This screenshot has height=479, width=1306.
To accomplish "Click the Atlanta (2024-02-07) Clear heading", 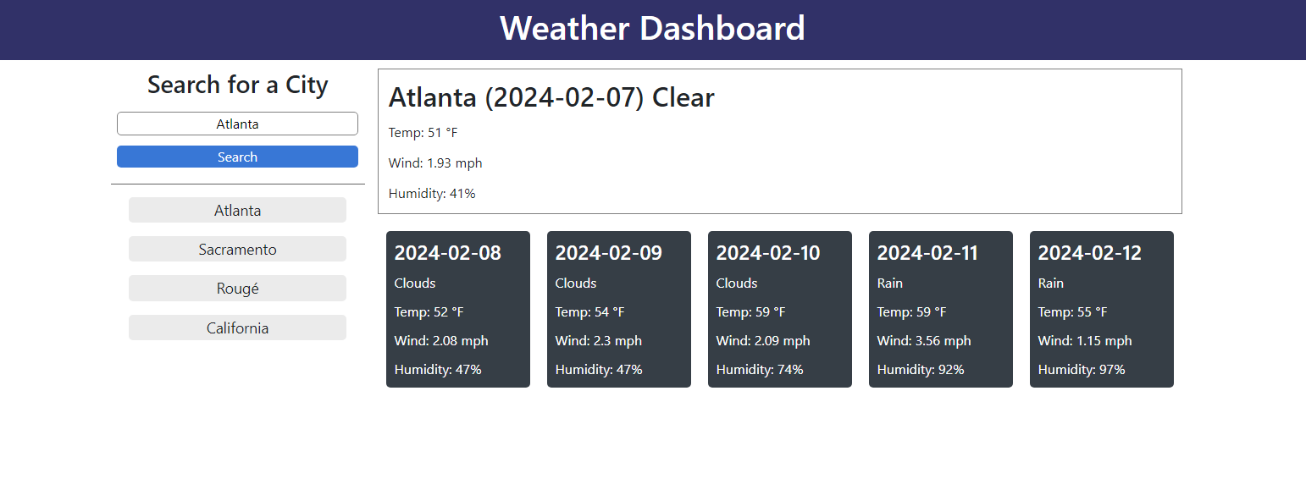I will [x=551, y=97].
